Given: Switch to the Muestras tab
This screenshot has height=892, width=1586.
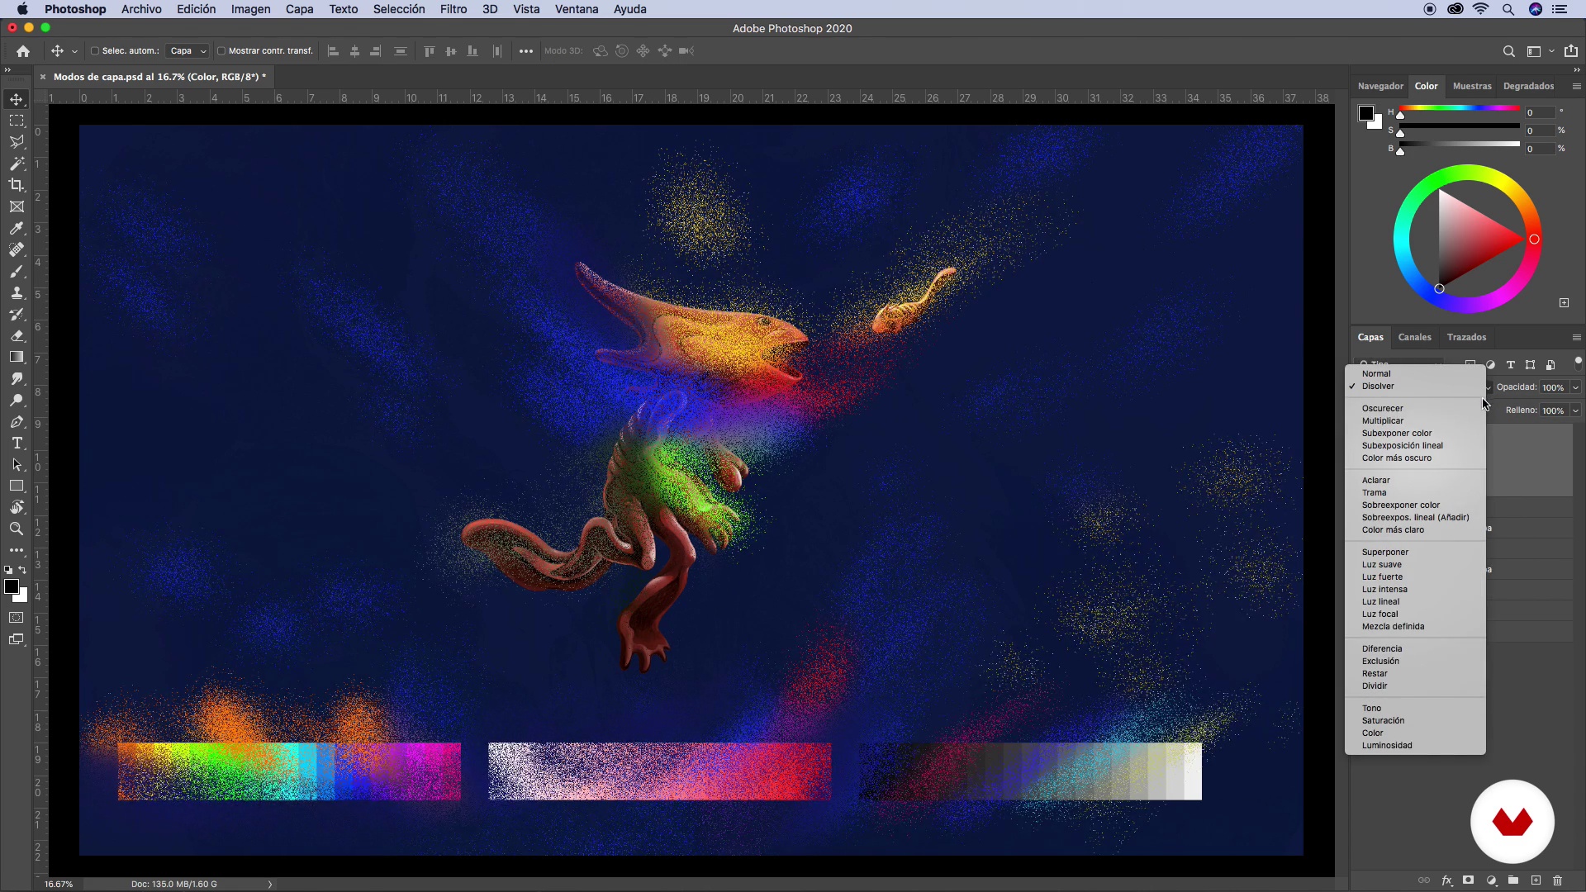Looking at the screenshot, I should pyautogui.click(x=1472, y=86).
